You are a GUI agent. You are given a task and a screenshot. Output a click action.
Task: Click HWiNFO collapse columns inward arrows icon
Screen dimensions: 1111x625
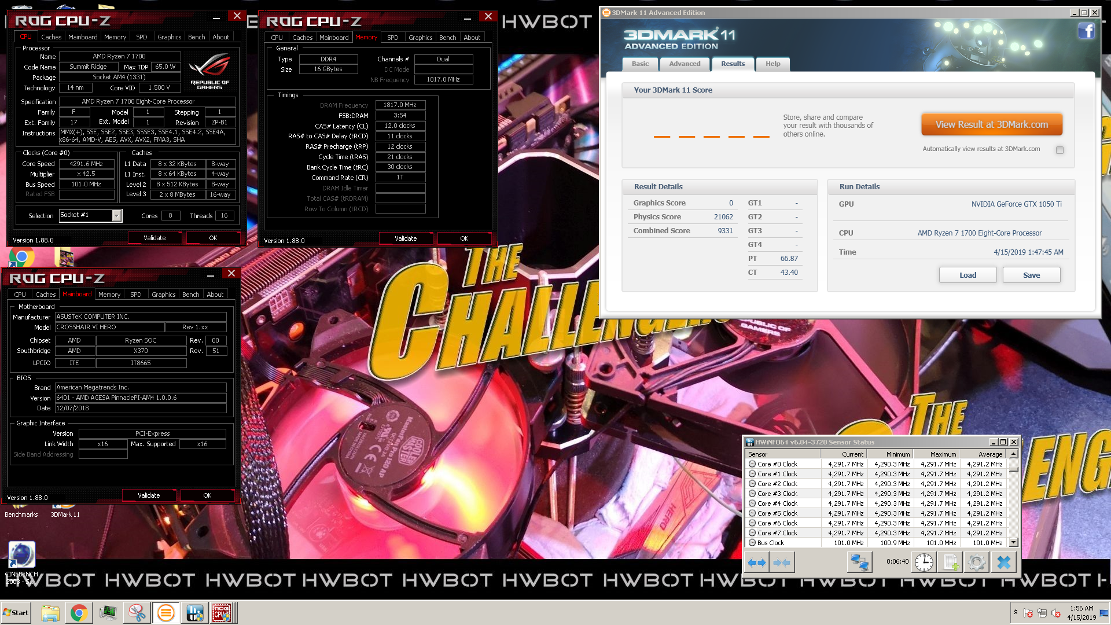tap(782, 562)
